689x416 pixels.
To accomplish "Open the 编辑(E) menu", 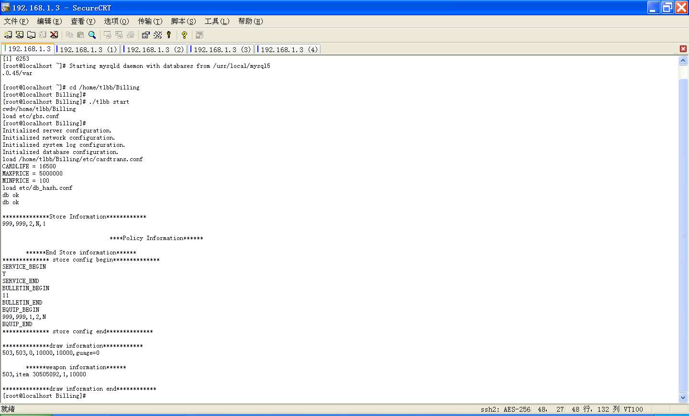I will pos(49,21).
